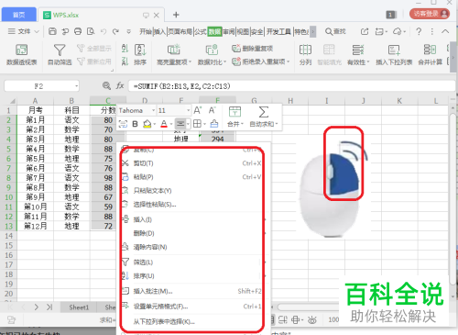Expand 高亮重复项 dropdown
The width and height of the screenshot is (458, 335).
(x=190, y=62)
